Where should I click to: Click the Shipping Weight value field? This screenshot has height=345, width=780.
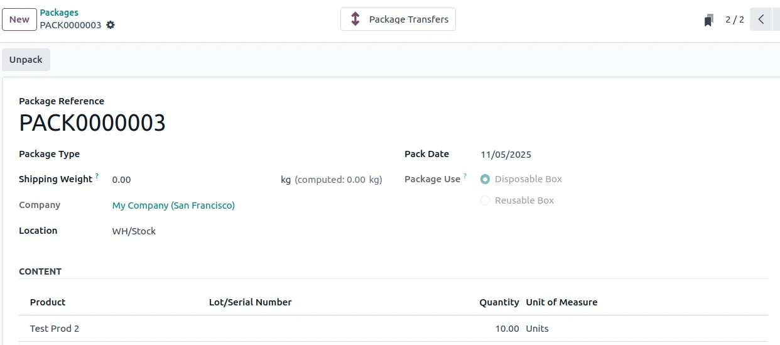(x=188, y=180)
